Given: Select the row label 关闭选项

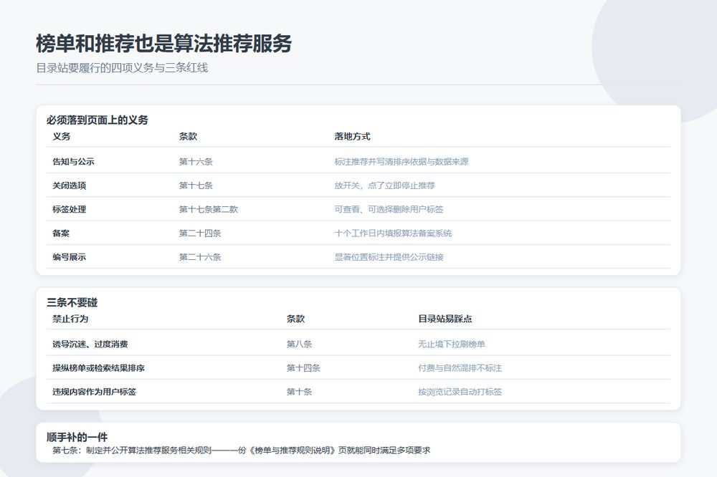Looking at the screenshot, I should 69,185.
